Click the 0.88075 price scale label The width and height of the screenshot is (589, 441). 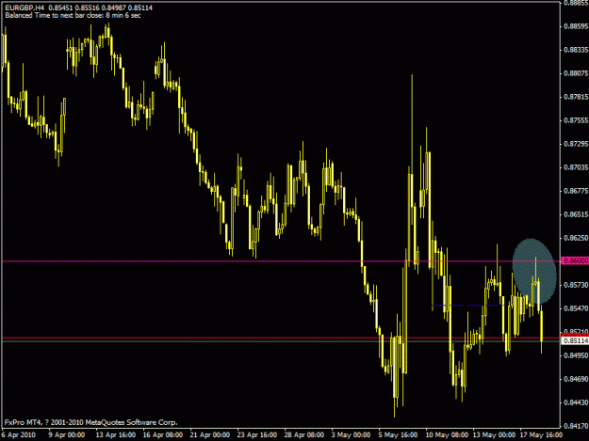[x=576, y=73]
